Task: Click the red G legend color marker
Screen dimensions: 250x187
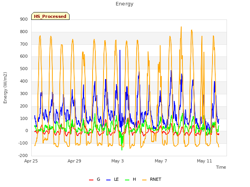Action: point(91,180)
